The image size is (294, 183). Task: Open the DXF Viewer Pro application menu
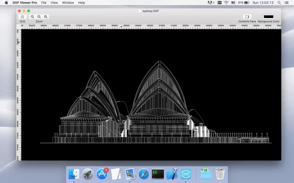coord(25,3)
